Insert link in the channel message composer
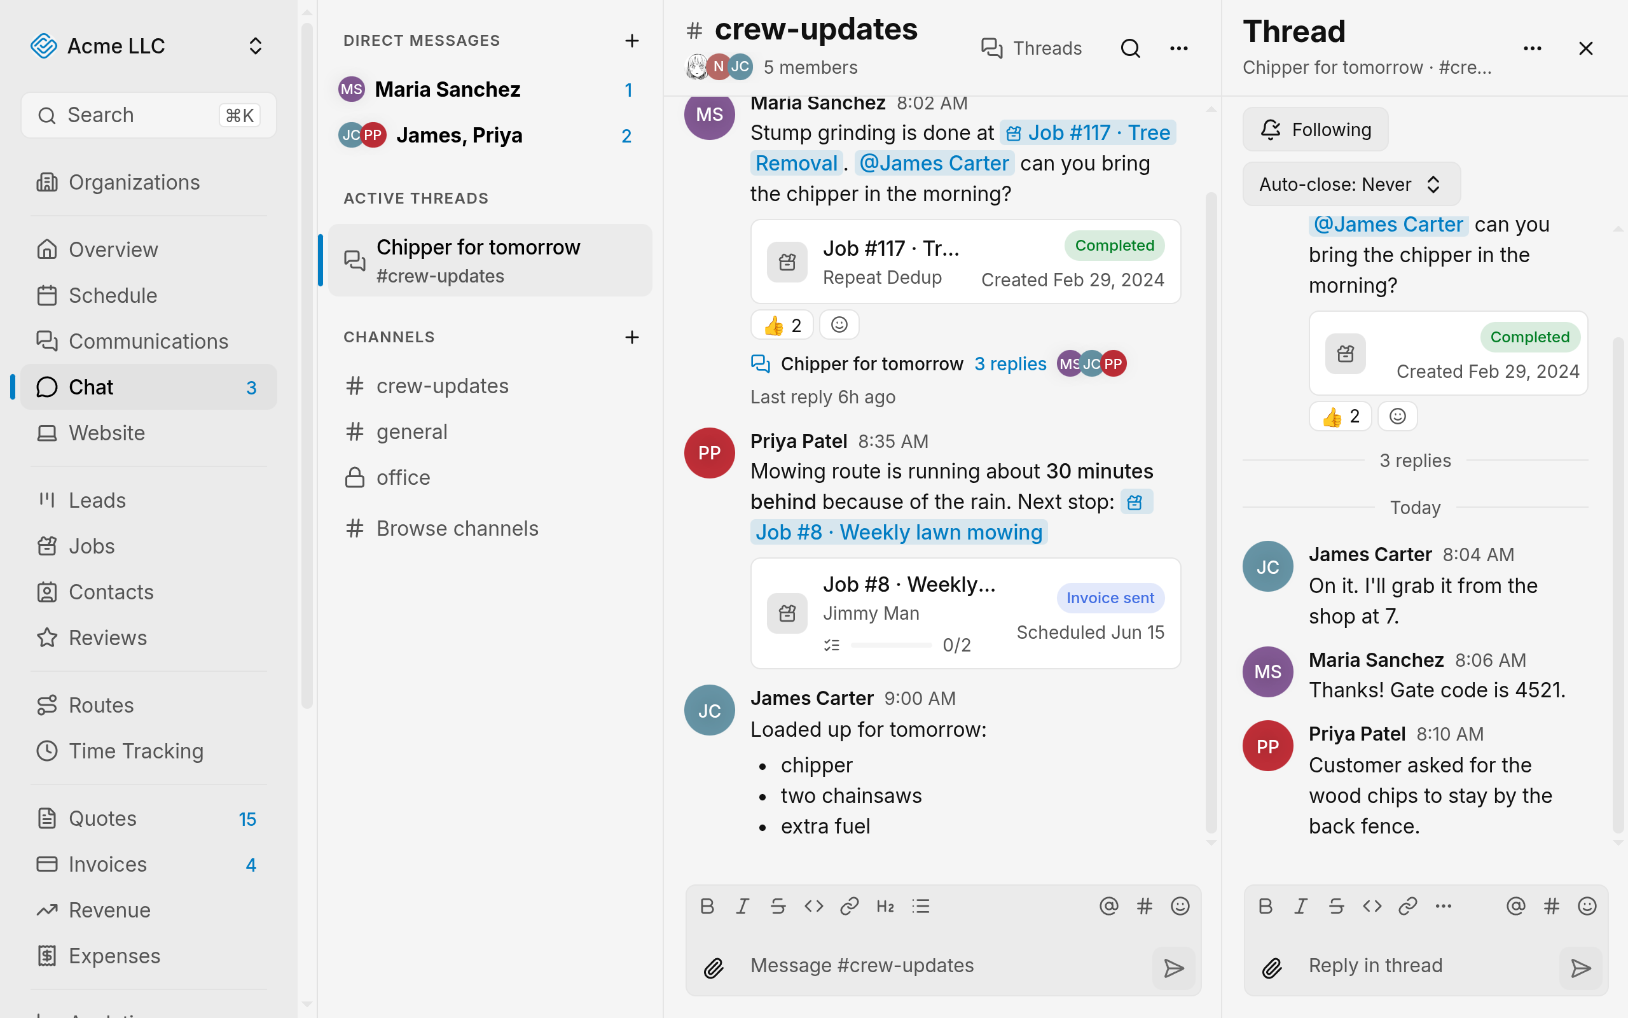Image resolution: width=1628 pixels, height=1018 pixels. pyautogui.click(x=850, y=906)
